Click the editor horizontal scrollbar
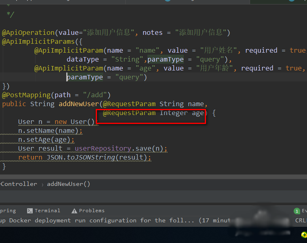The image size is (307, 243). click(153, 177)
